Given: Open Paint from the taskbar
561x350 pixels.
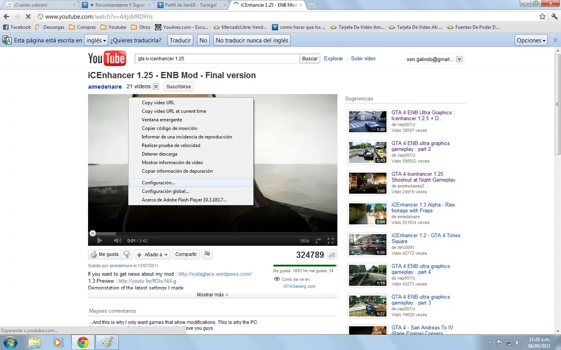Looking at the screenshot, I should click(x=107, y=343).
